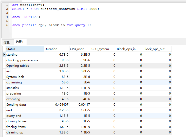Click the CPU_user value 0.00417
This screenshot has width=186, height=137.
point(84,105)
